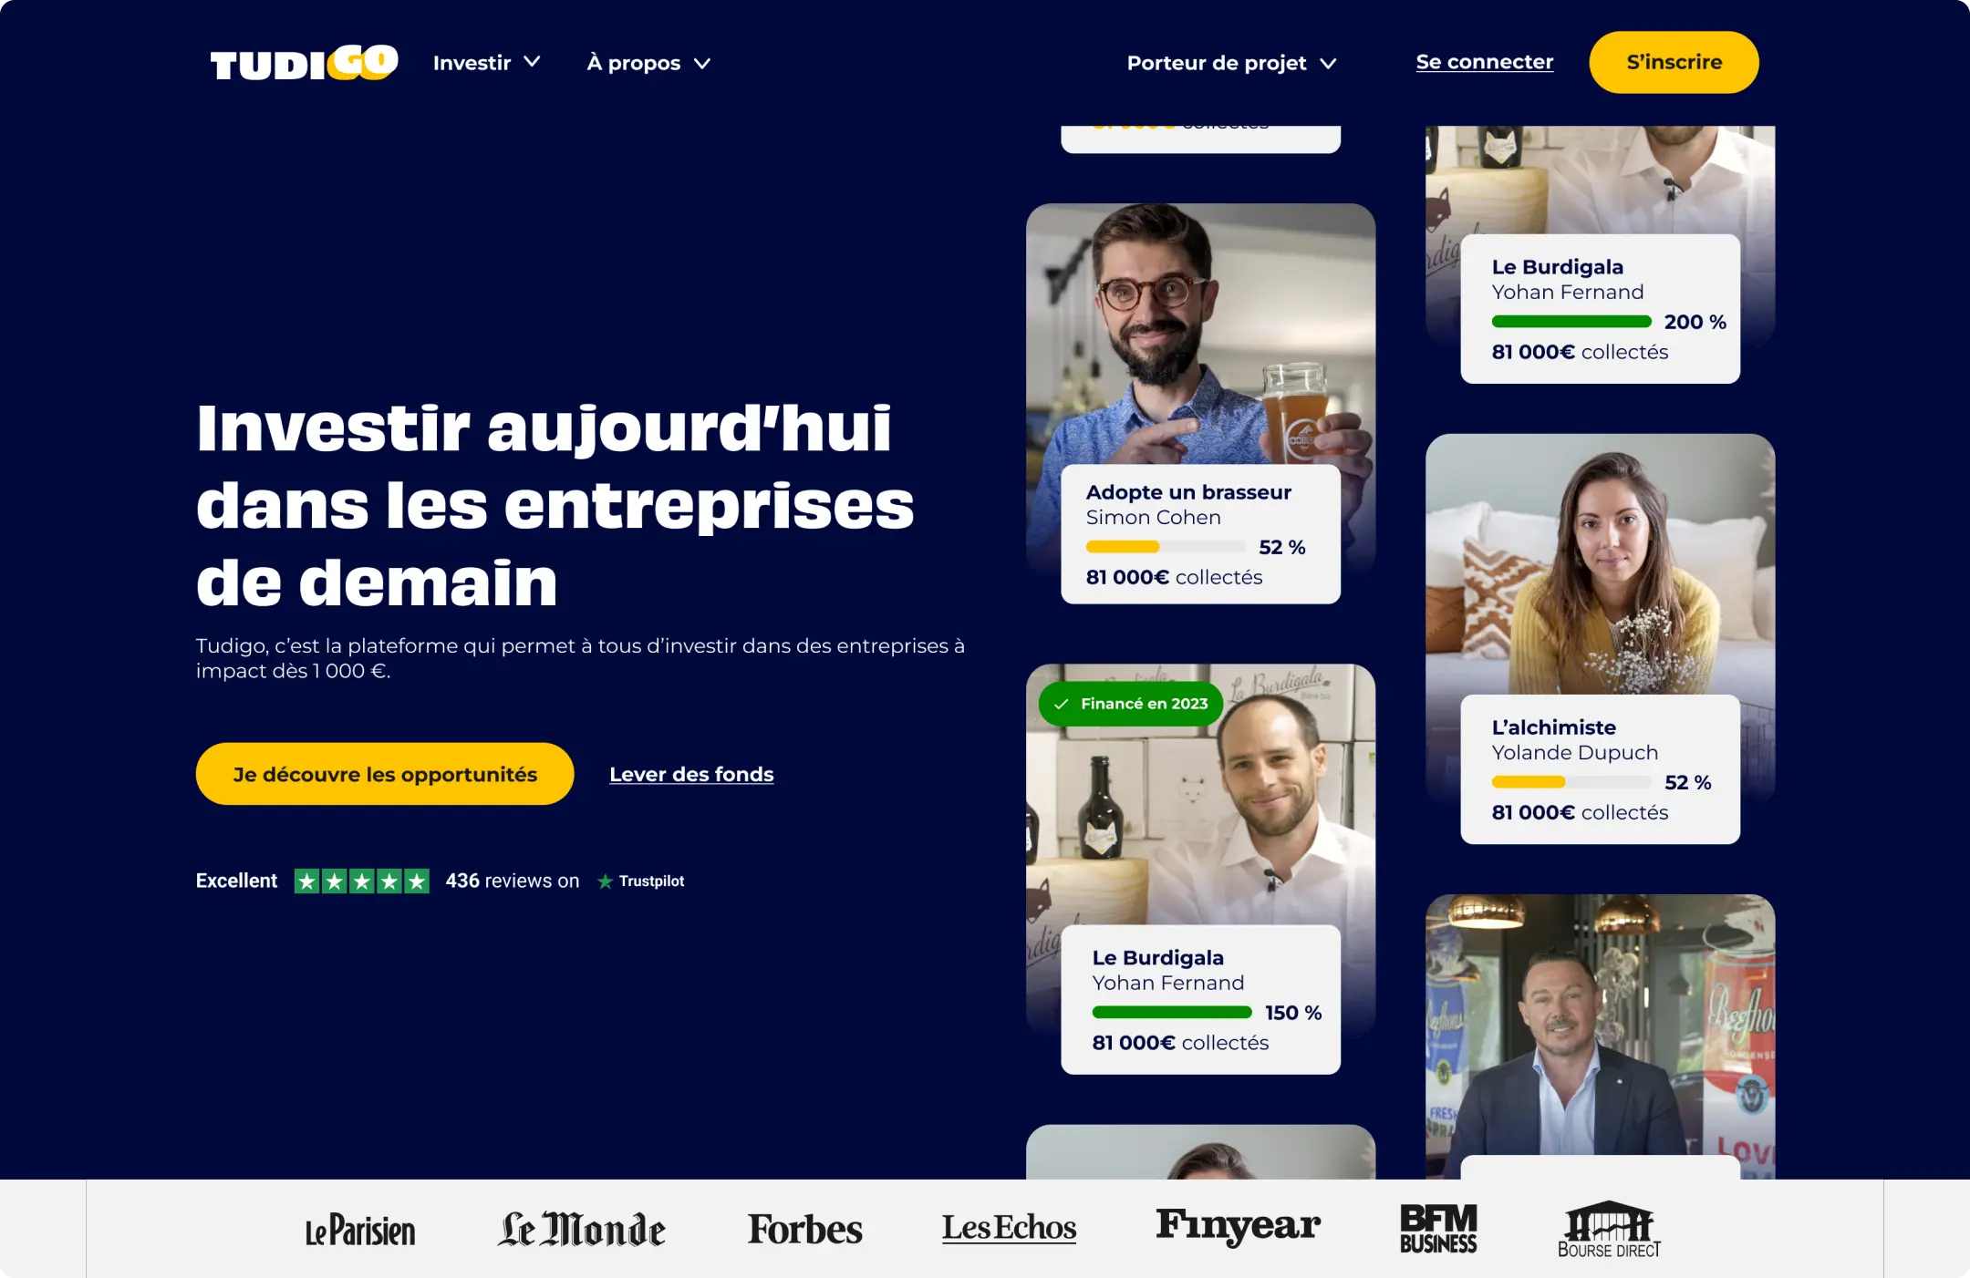Open the Investir menu item

point(472,63)
